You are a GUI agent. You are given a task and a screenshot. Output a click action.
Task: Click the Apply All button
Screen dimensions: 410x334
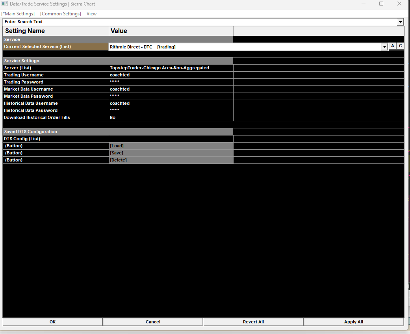354,322
